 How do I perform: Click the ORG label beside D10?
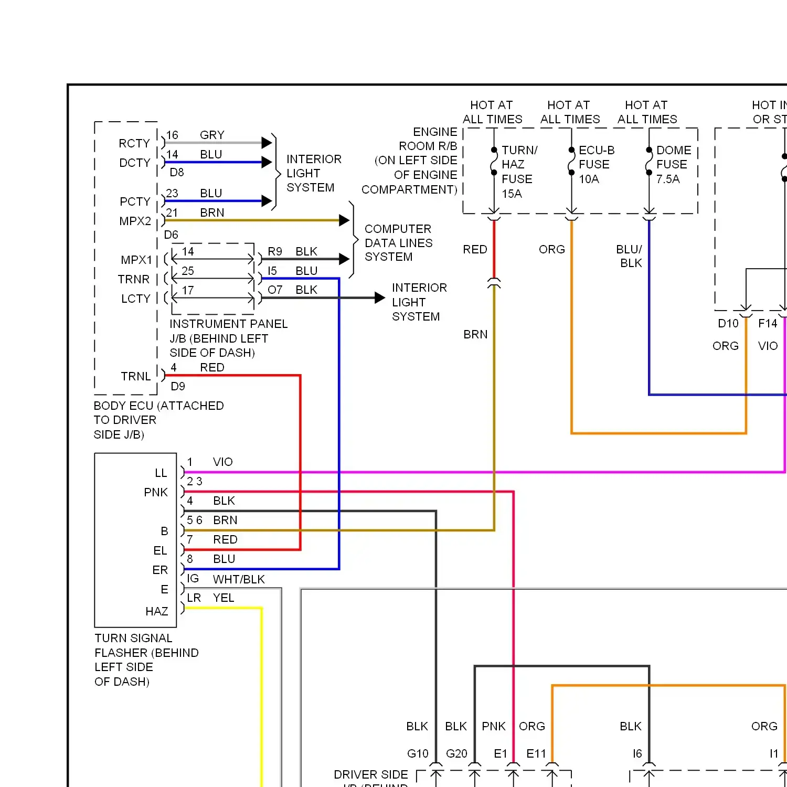pyautogui.click(x=726, y=346)
